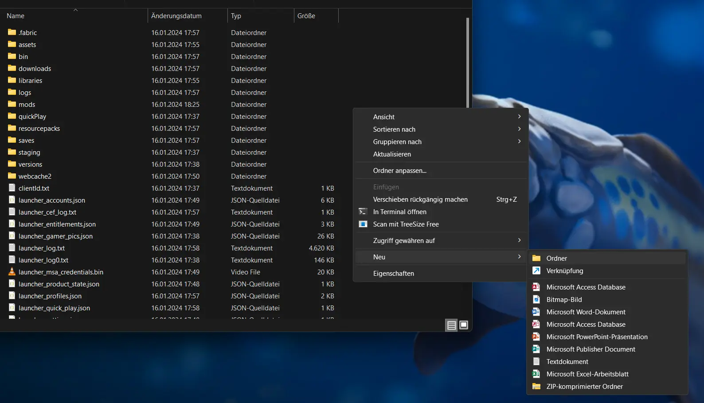Screen dimensions: 704x403
Task: Open Eigenschaften from the context menu
Action: coord(393,274)
